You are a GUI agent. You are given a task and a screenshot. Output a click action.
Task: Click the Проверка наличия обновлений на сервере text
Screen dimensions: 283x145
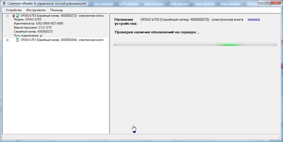pyautogui.click(x=157, y=32)
